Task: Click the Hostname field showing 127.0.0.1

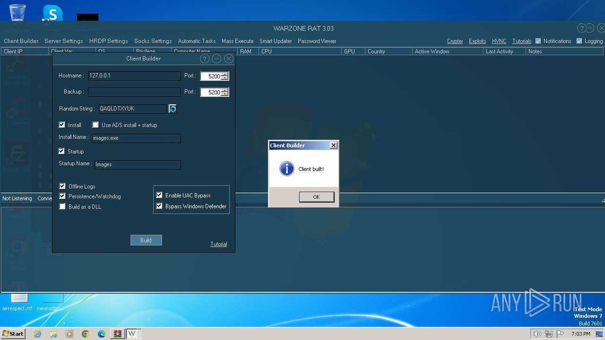Action: point(134,76)
